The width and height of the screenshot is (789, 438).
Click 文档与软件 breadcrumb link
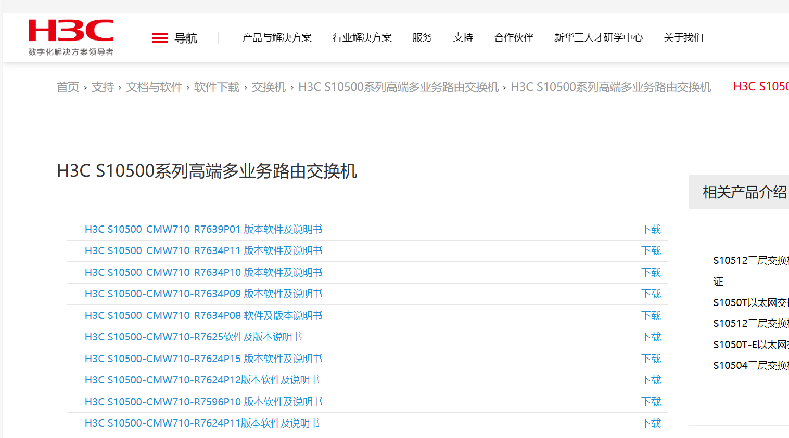[154, 87]
